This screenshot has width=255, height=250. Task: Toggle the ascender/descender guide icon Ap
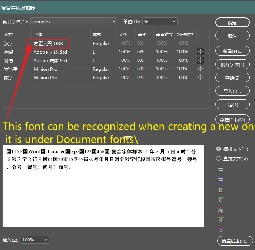click(x=221, y=210)
